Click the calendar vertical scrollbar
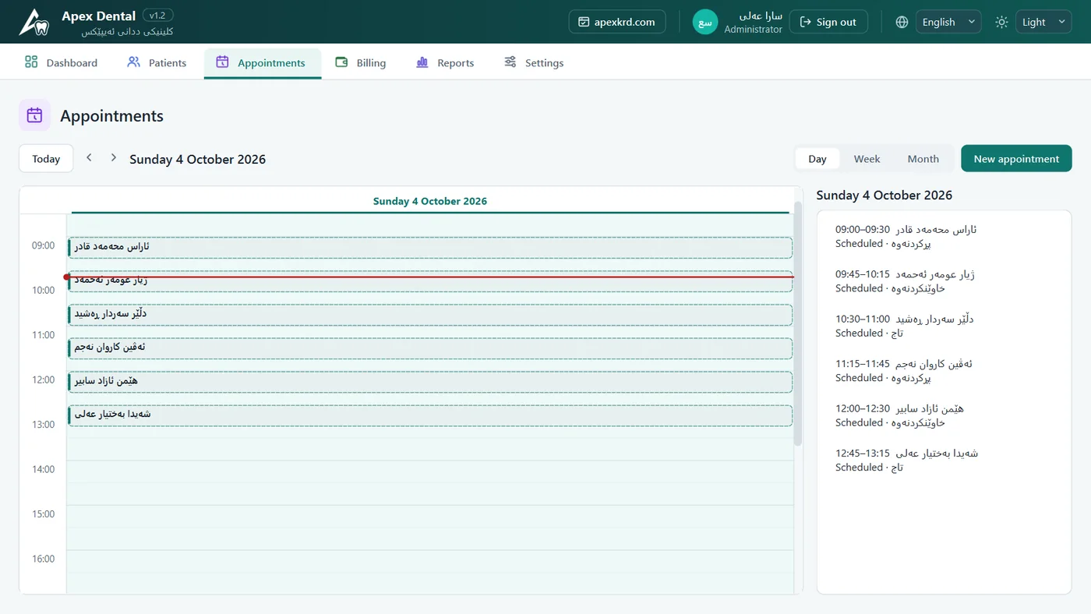Screen dimensions: 1091x614 click(x=797, y=323)
